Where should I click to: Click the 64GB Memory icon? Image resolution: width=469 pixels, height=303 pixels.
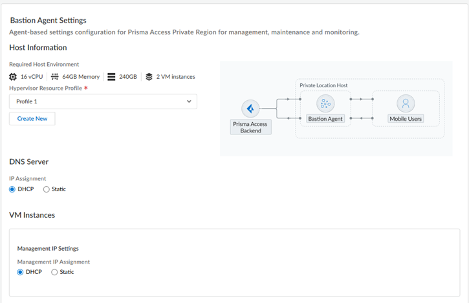click(55, 77)
